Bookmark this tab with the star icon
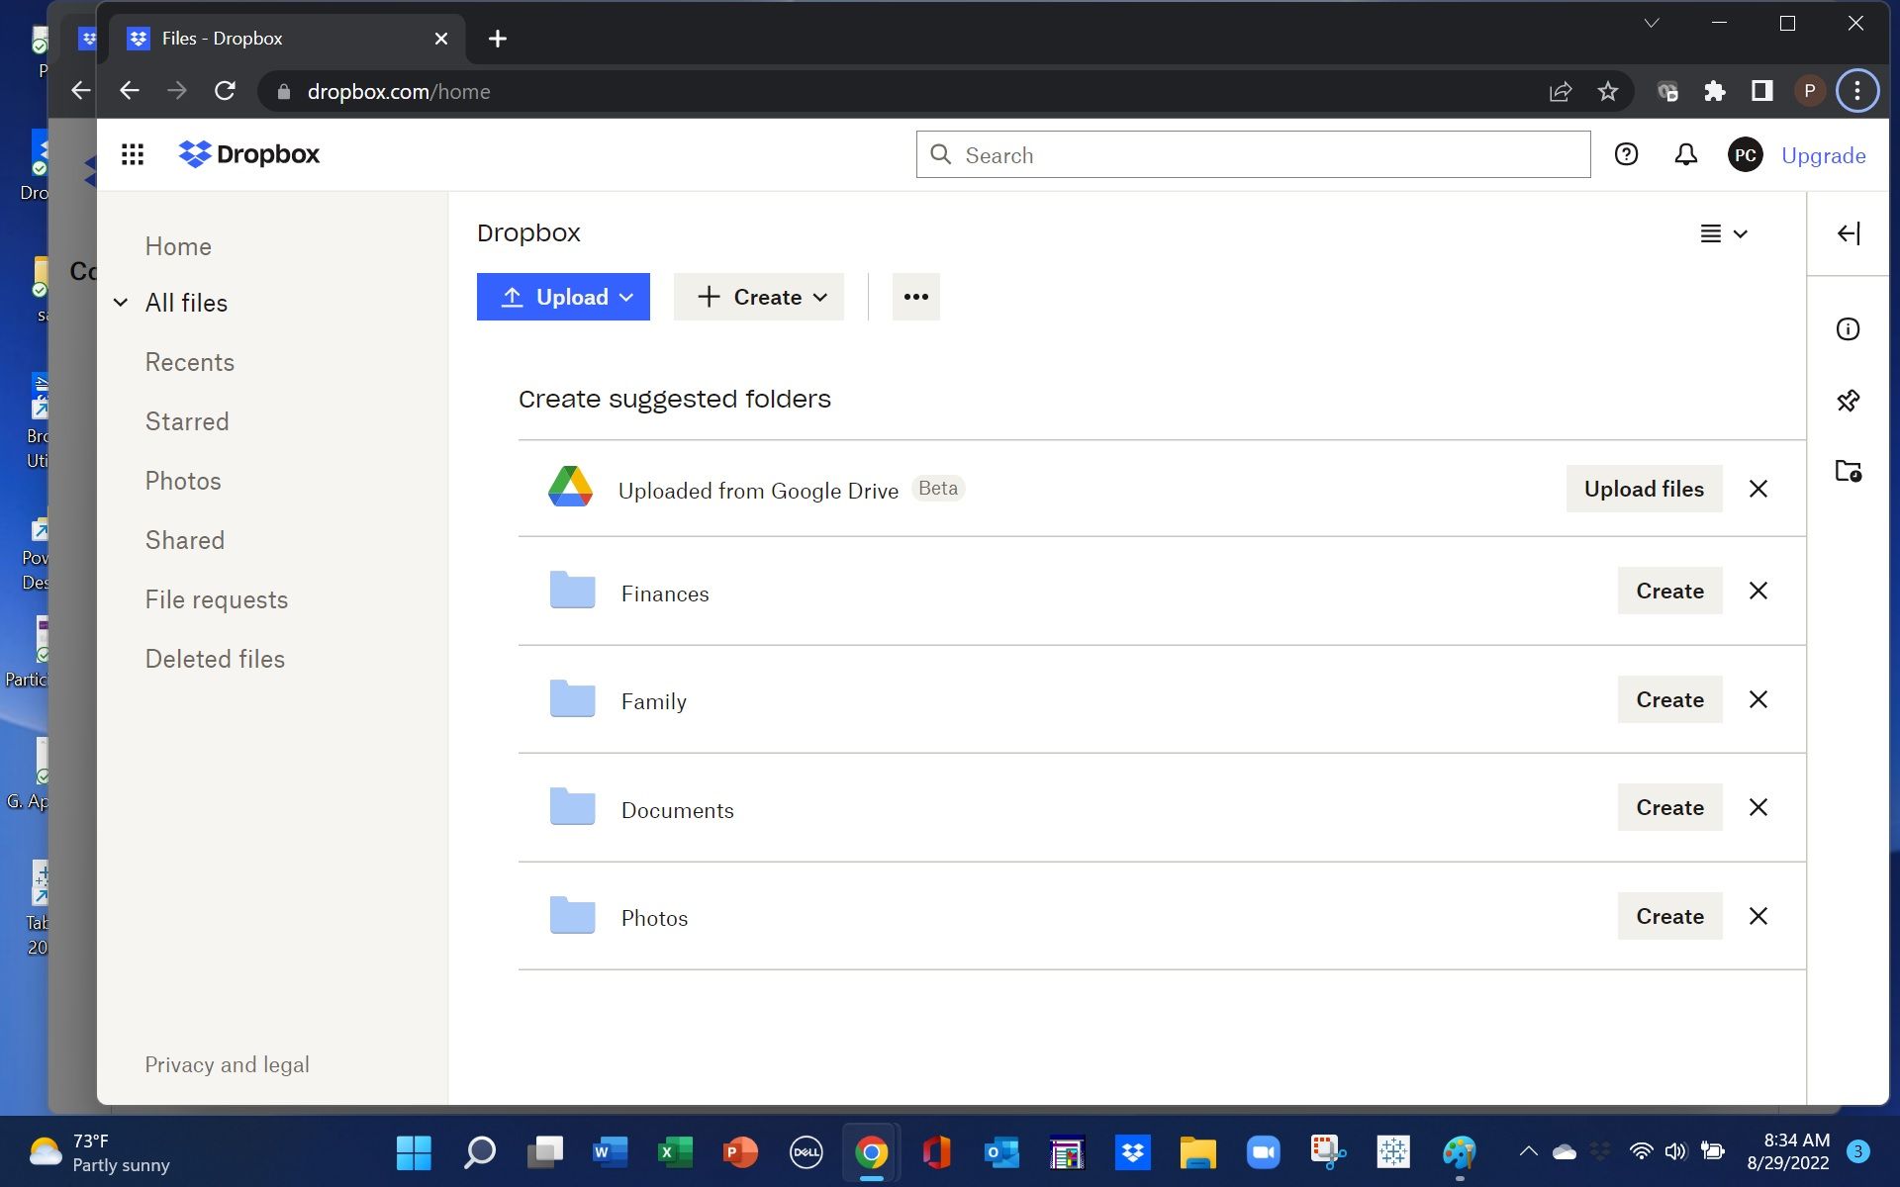The height and width of the screenshot is (1187, 1900). [x=1608, y=92]
